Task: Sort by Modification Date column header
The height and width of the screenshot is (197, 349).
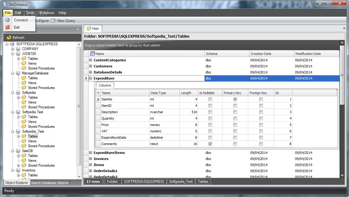Action: 316,53
